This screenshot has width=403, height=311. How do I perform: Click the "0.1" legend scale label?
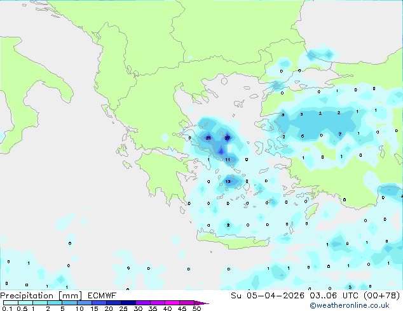[x=7, y=308]
